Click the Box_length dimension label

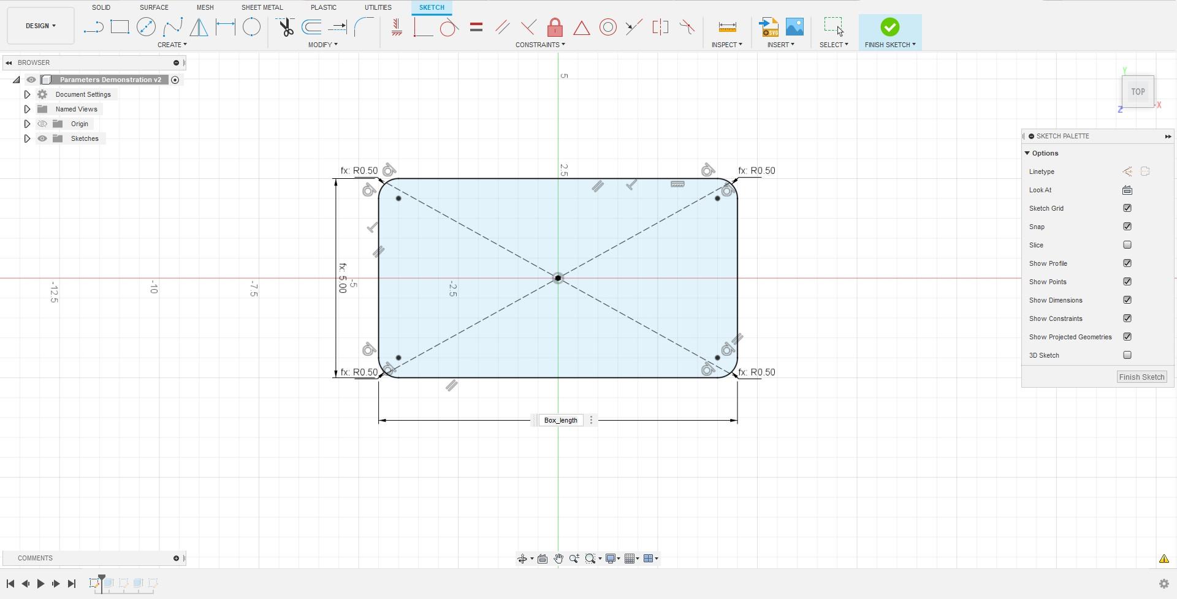(560, 420)
